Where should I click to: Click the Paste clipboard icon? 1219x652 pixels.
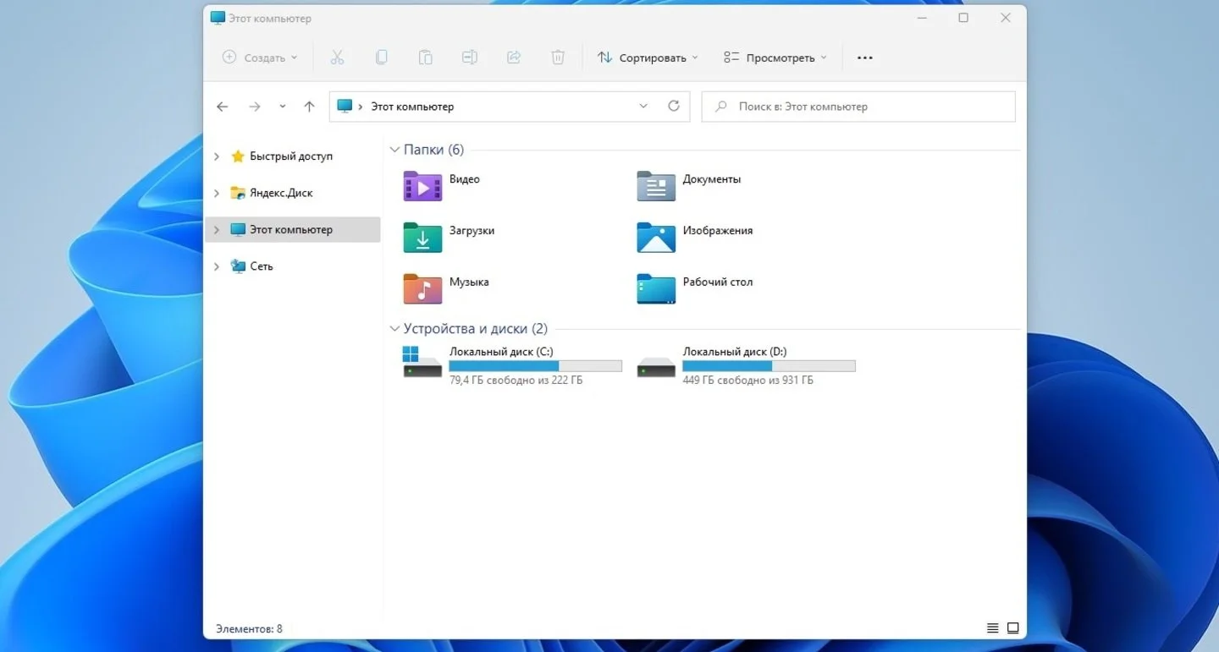(426, 58)
